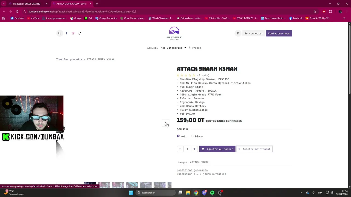Open the Kick bookmark
The width and height of the screenshot is (351, 197).
(x=89, y=18)
